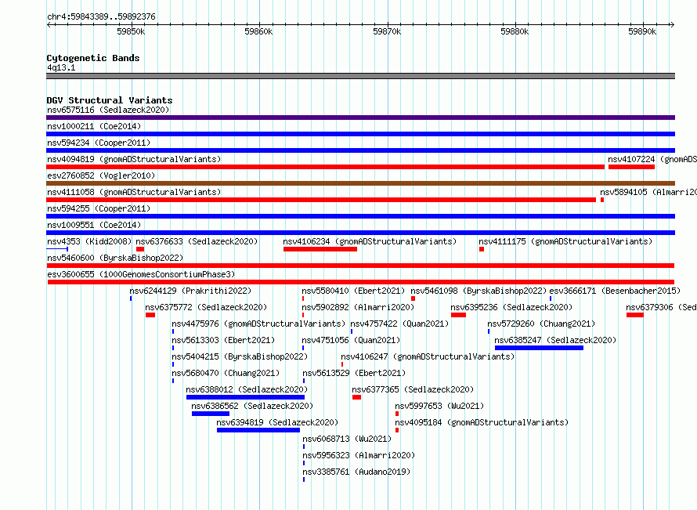Select the red nsv6377365 variant block
The height and width of the screenshot is (510, 697).
pyautogui.click(x=356, y=397)
